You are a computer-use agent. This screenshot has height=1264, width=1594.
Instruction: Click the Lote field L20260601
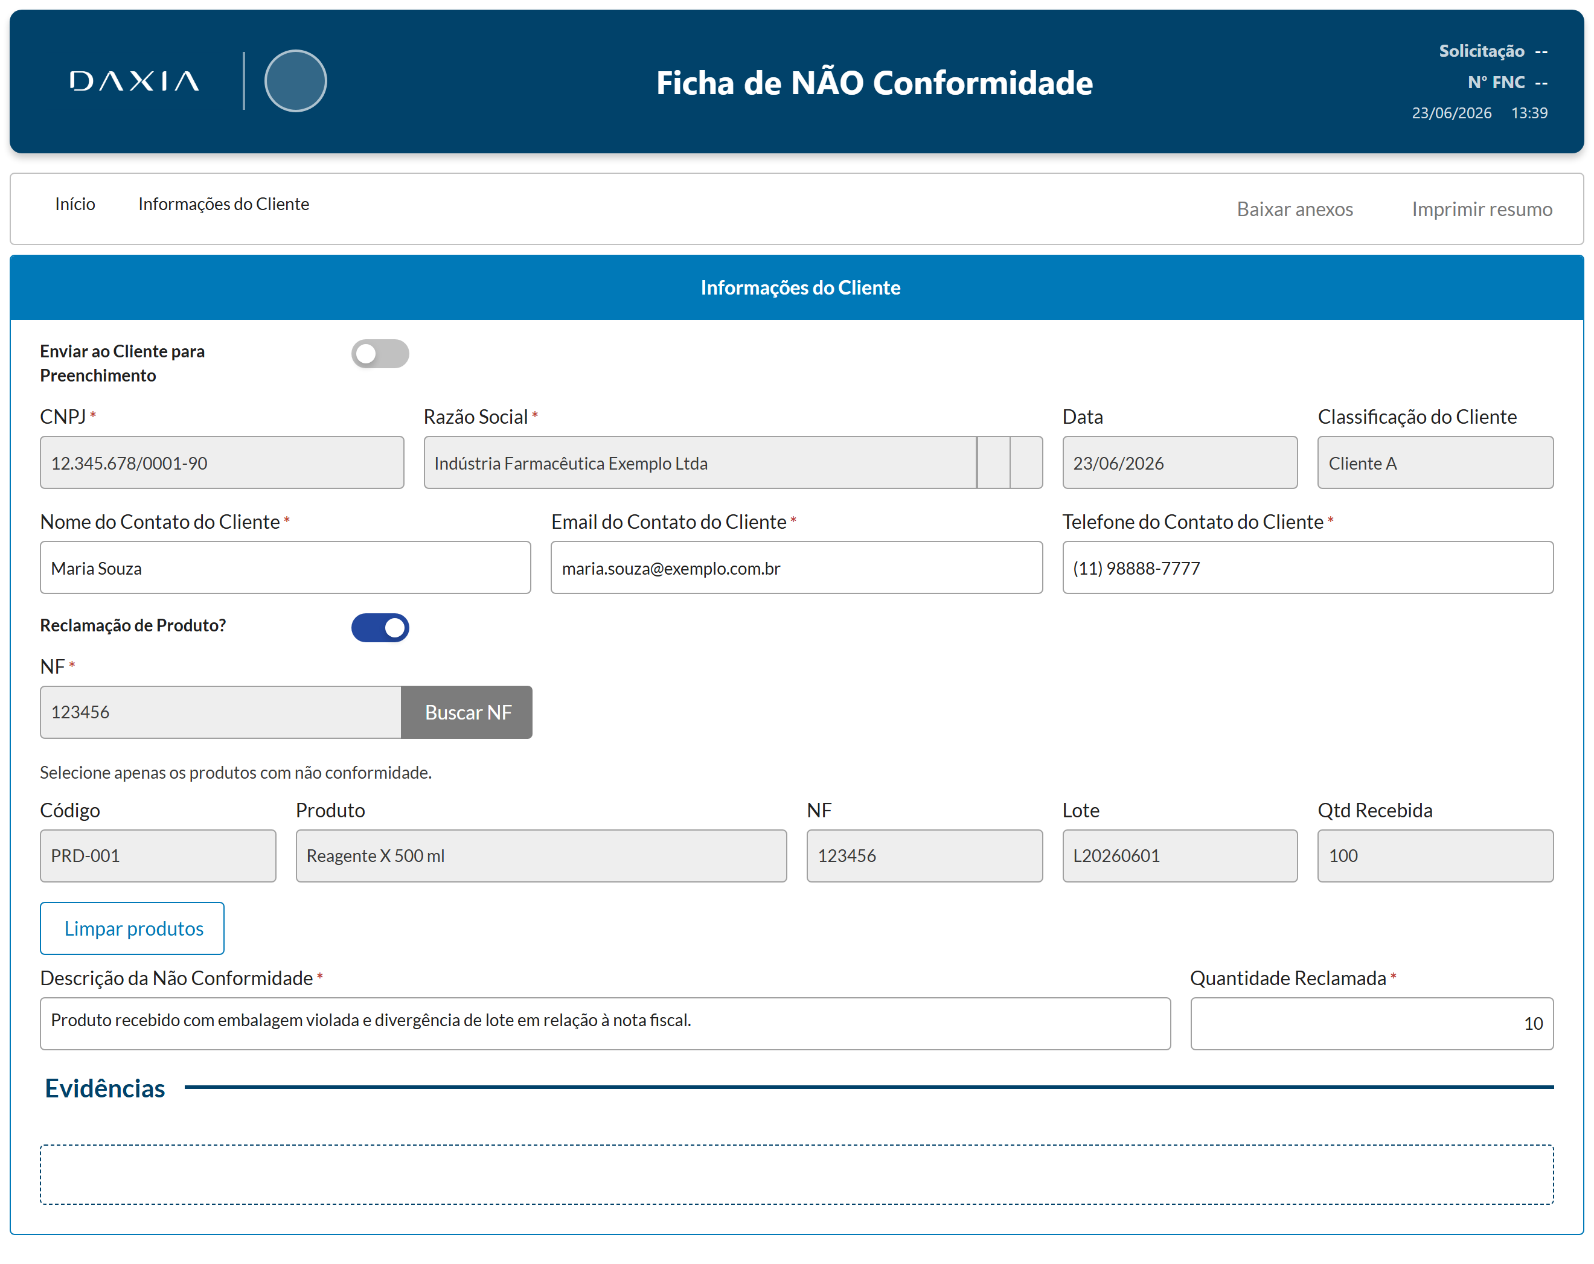pos(1179,855)
